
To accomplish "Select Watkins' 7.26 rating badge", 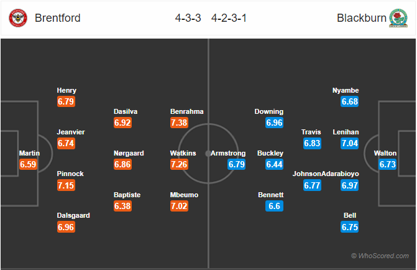I will click(179, 164).
